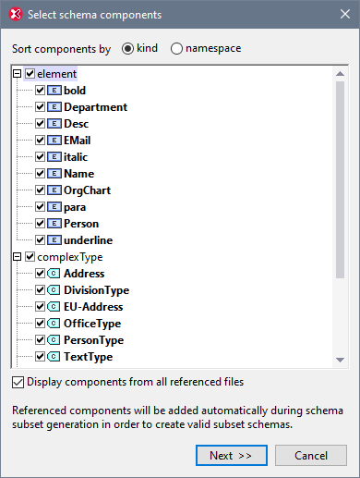Toggle the EMail element checkbox
The height and width of the screenshot is (478, 360).
coord(40,141)
